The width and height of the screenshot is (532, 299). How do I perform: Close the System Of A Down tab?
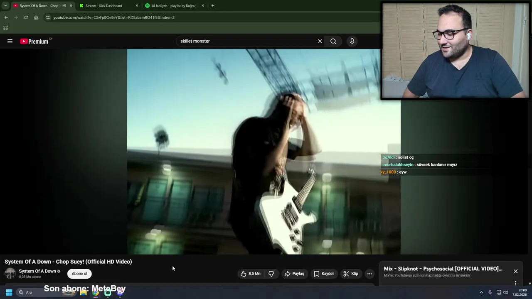tap(71, 6)
